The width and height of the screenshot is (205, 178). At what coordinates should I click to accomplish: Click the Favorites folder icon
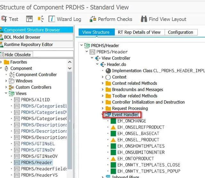pyautogui.click(x=6, y=62)
